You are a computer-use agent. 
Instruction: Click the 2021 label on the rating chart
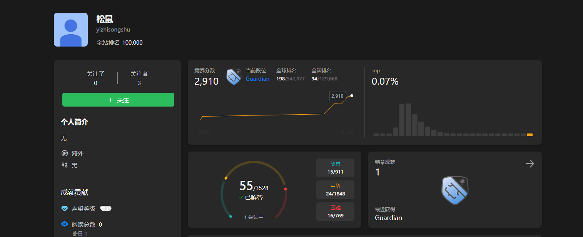[x=205, y=132]
